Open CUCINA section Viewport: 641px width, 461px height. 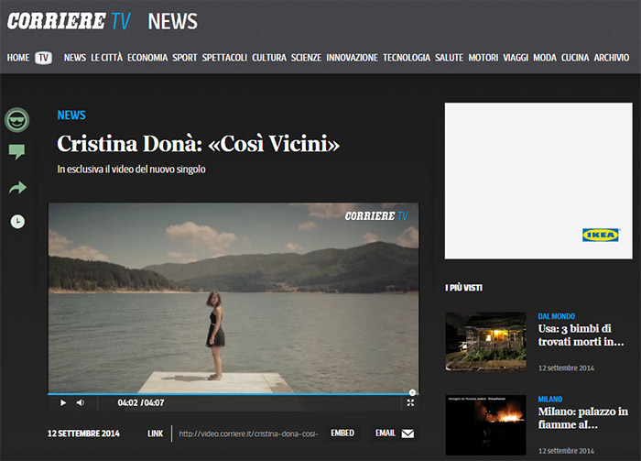point(575,58)
